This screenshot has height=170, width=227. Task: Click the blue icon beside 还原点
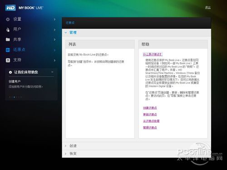point(8,50)
